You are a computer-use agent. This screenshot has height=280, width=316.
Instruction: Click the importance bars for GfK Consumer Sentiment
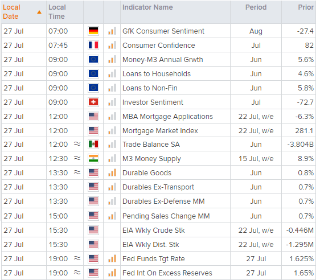(112, 31)
